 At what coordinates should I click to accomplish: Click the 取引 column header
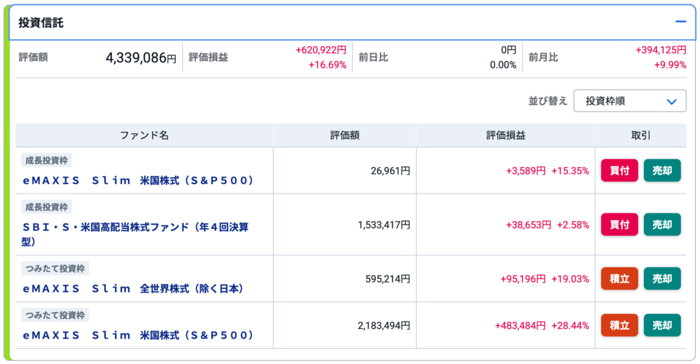pos(641,135)
